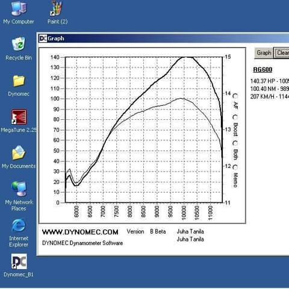289x289 pixels.
Task: Click the Graph button
Action: tap(264, 53)
